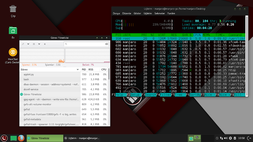Click the Görev Yöneticisi process list scrollbar
The height and width of the screenshot is (142, 253).
109,74
